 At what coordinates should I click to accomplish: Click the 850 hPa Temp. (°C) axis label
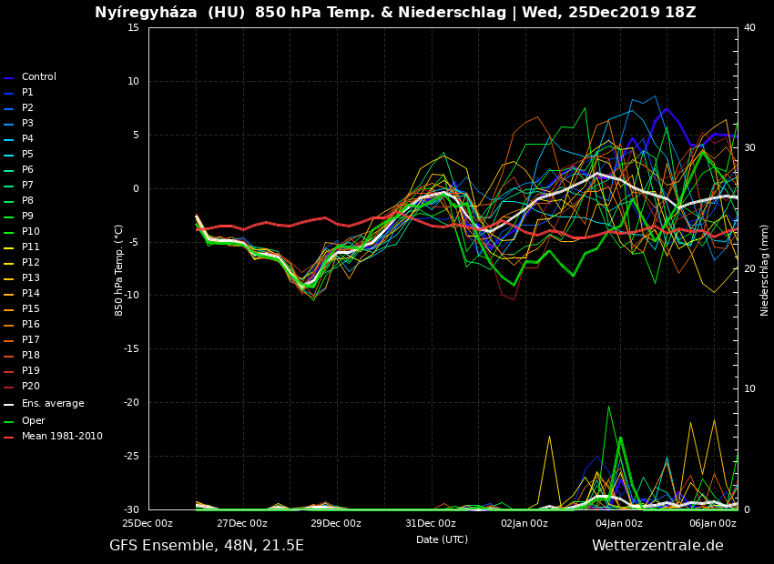point(118,270)
